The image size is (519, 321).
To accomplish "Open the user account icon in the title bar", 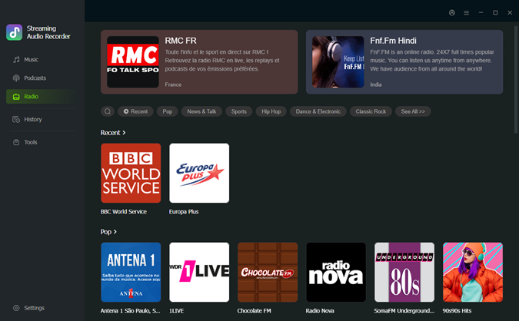I will pyautogui.click(x=452, y=12).
